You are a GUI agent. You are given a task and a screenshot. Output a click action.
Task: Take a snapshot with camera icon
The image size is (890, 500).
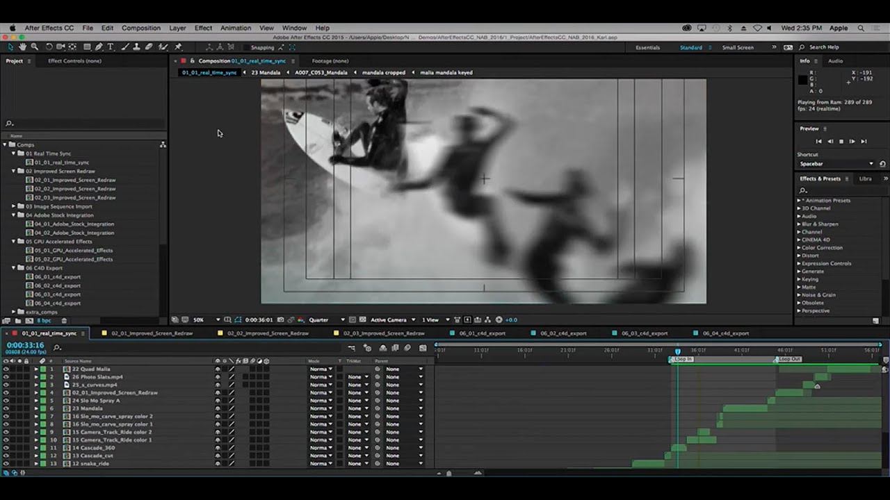[x=280, y=320]
